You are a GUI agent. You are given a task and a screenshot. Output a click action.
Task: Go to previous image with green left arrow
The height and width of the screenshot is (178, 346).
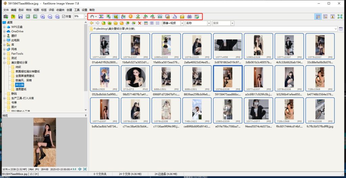pos(28,16)
